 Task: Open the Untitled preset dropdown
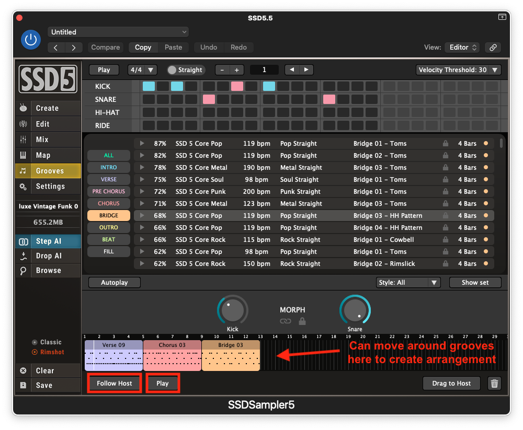pos(118,32)
